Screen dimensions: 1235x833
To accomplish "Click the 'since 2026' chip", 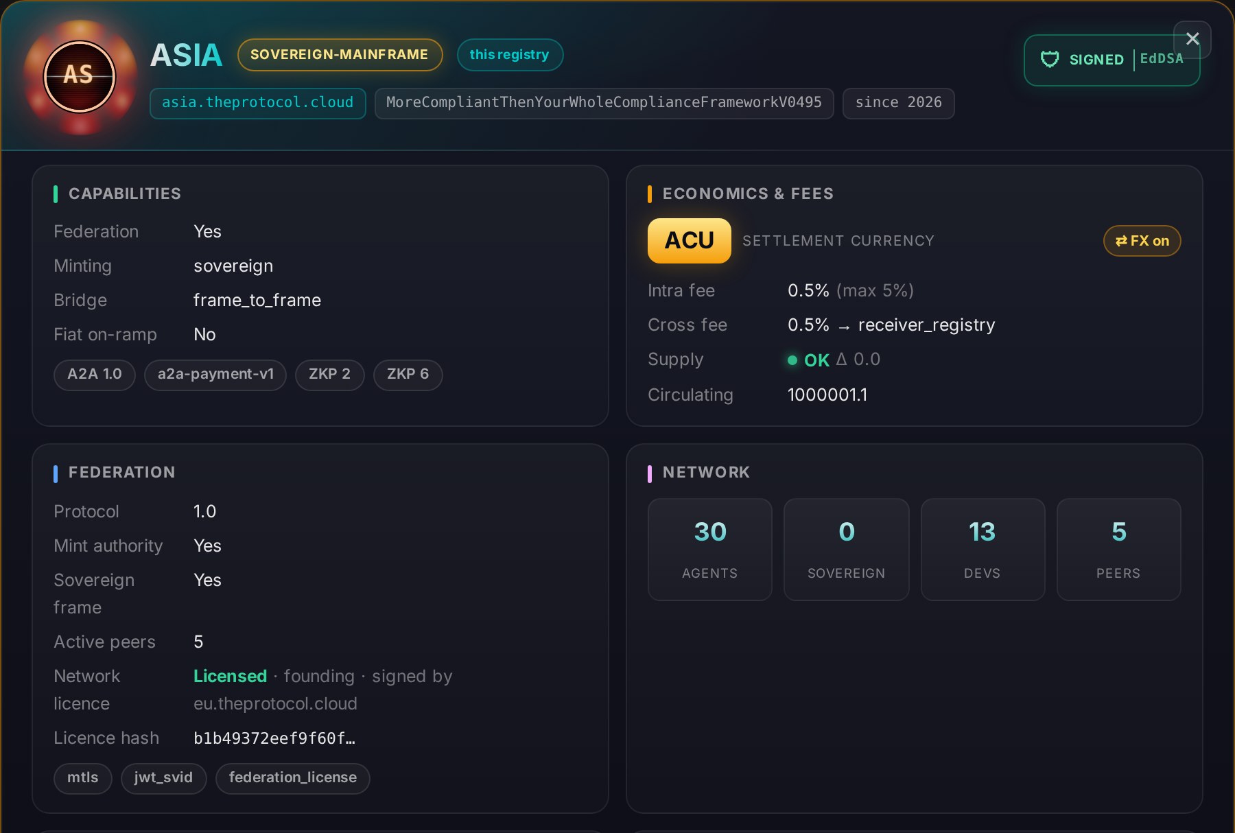I will [x=898, y=103].
